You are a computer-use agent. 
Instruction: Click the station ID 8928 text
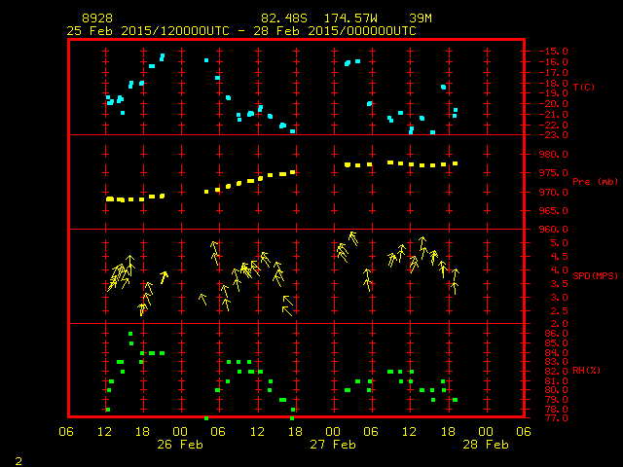coord(97,18)
